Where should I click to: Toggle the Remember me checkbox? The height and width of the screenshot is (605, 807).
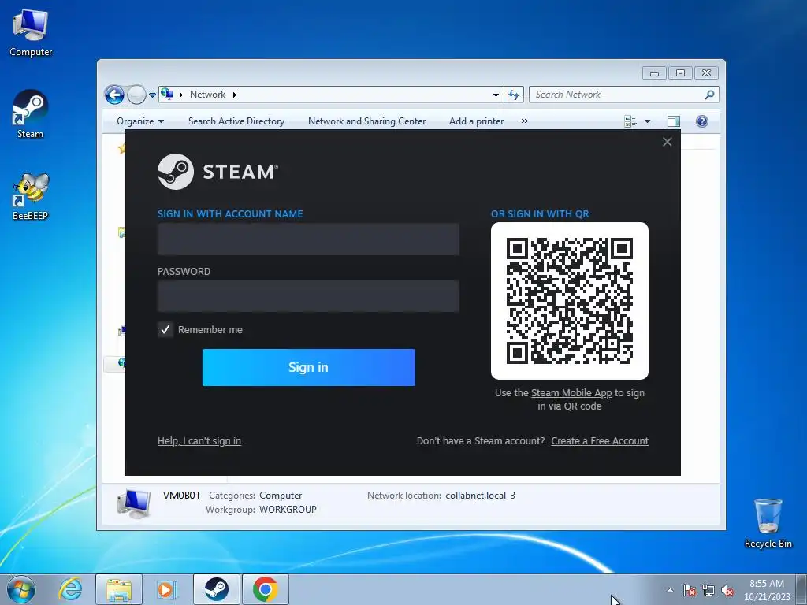point(165,330)
